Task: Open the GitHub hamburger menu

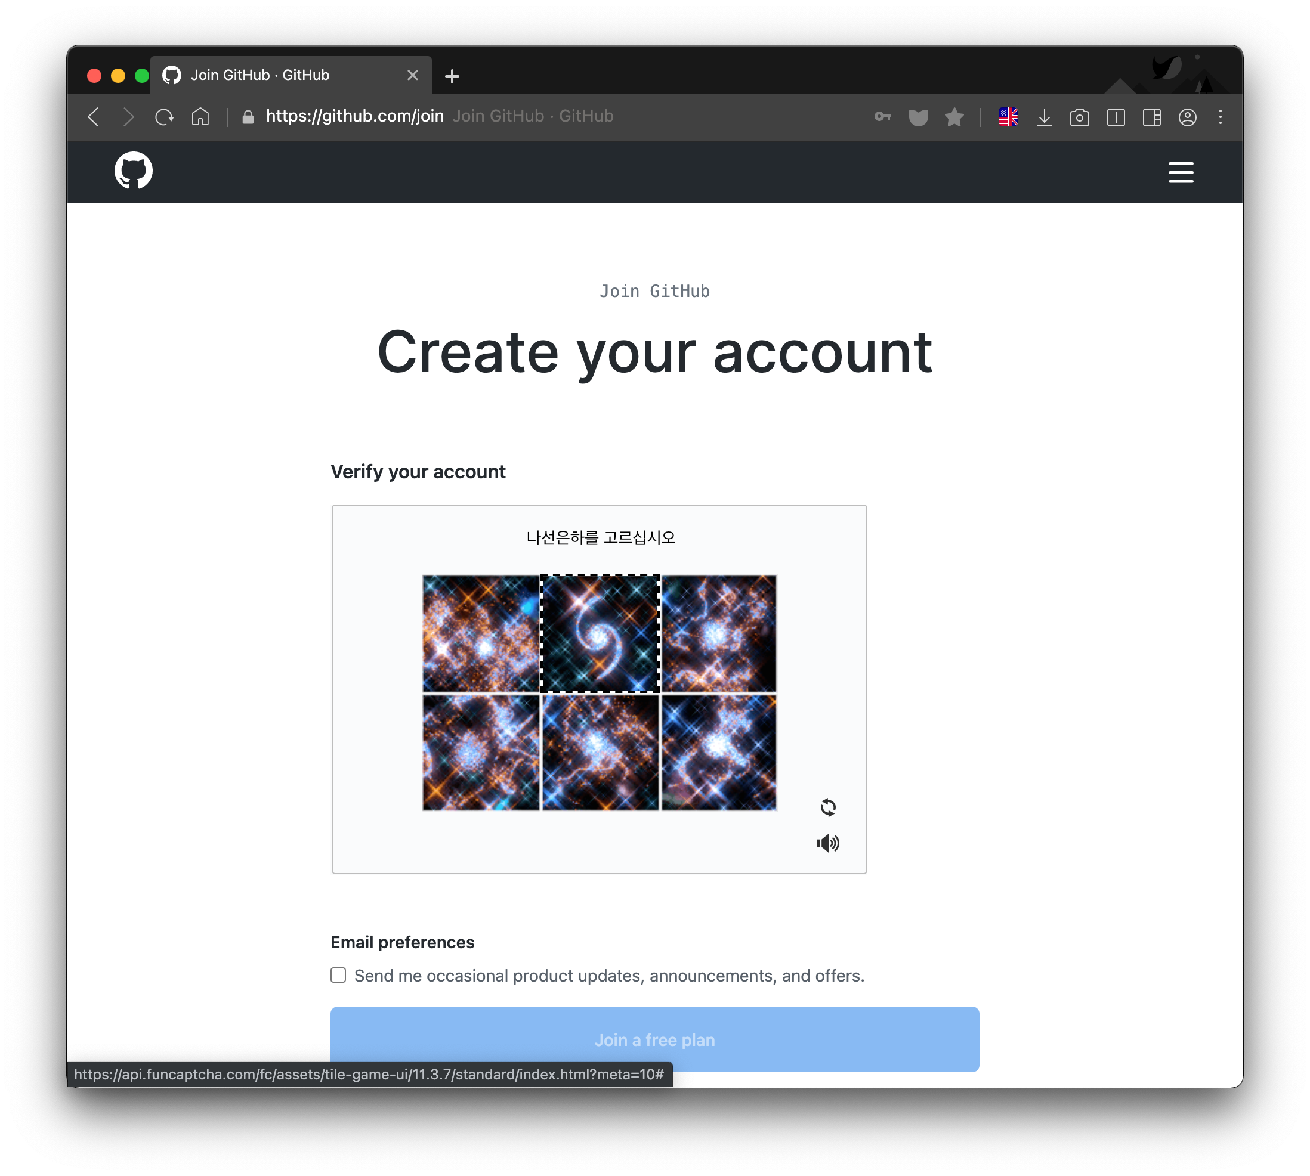Action: click(x=1181, y=172)
